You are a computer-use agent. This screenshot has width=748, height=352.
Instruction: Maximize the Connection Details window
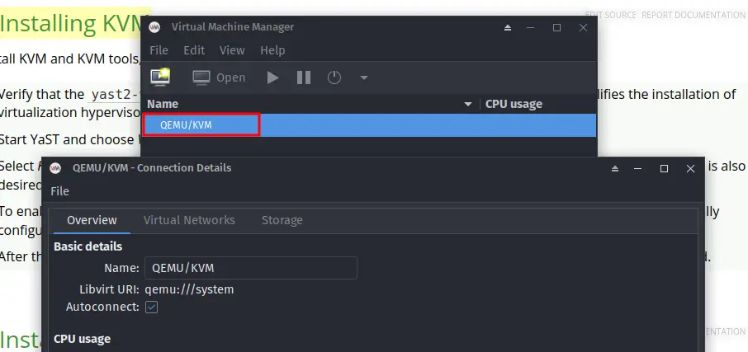664,168
